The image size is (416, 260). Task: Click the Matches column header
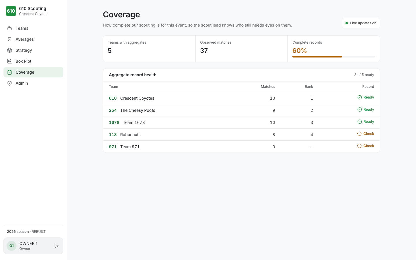click(268, 87)
